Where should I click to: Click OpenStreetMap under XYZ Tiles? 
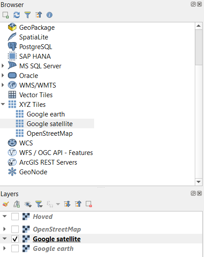point(49,134)
